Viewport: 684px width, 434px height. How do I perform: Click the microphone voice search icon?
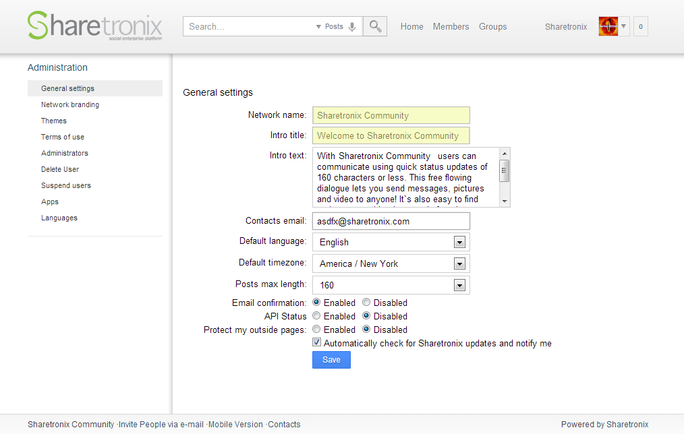tap(352, 27)
